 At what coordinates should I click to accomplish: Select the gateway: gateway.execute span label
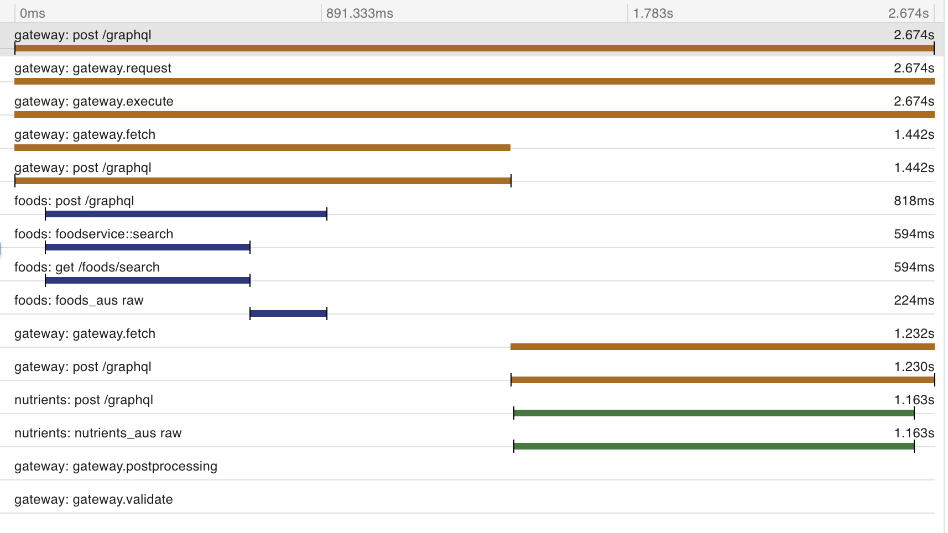tap(94, 101)
